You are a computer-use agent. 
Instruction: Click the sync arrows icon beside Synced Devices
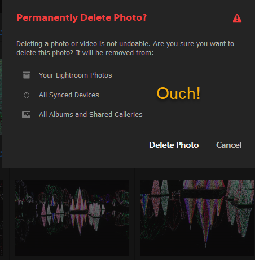pos(27,95)
